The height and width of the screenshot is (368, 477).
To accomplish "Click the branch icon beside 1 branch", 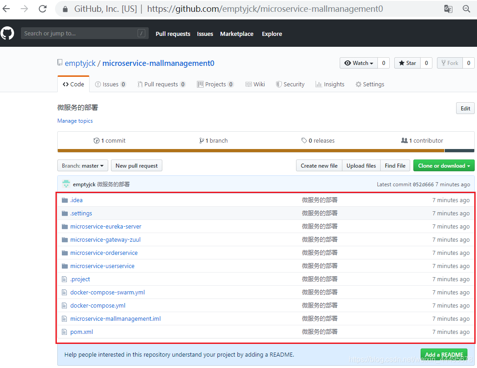I will (x=201, y=141).
